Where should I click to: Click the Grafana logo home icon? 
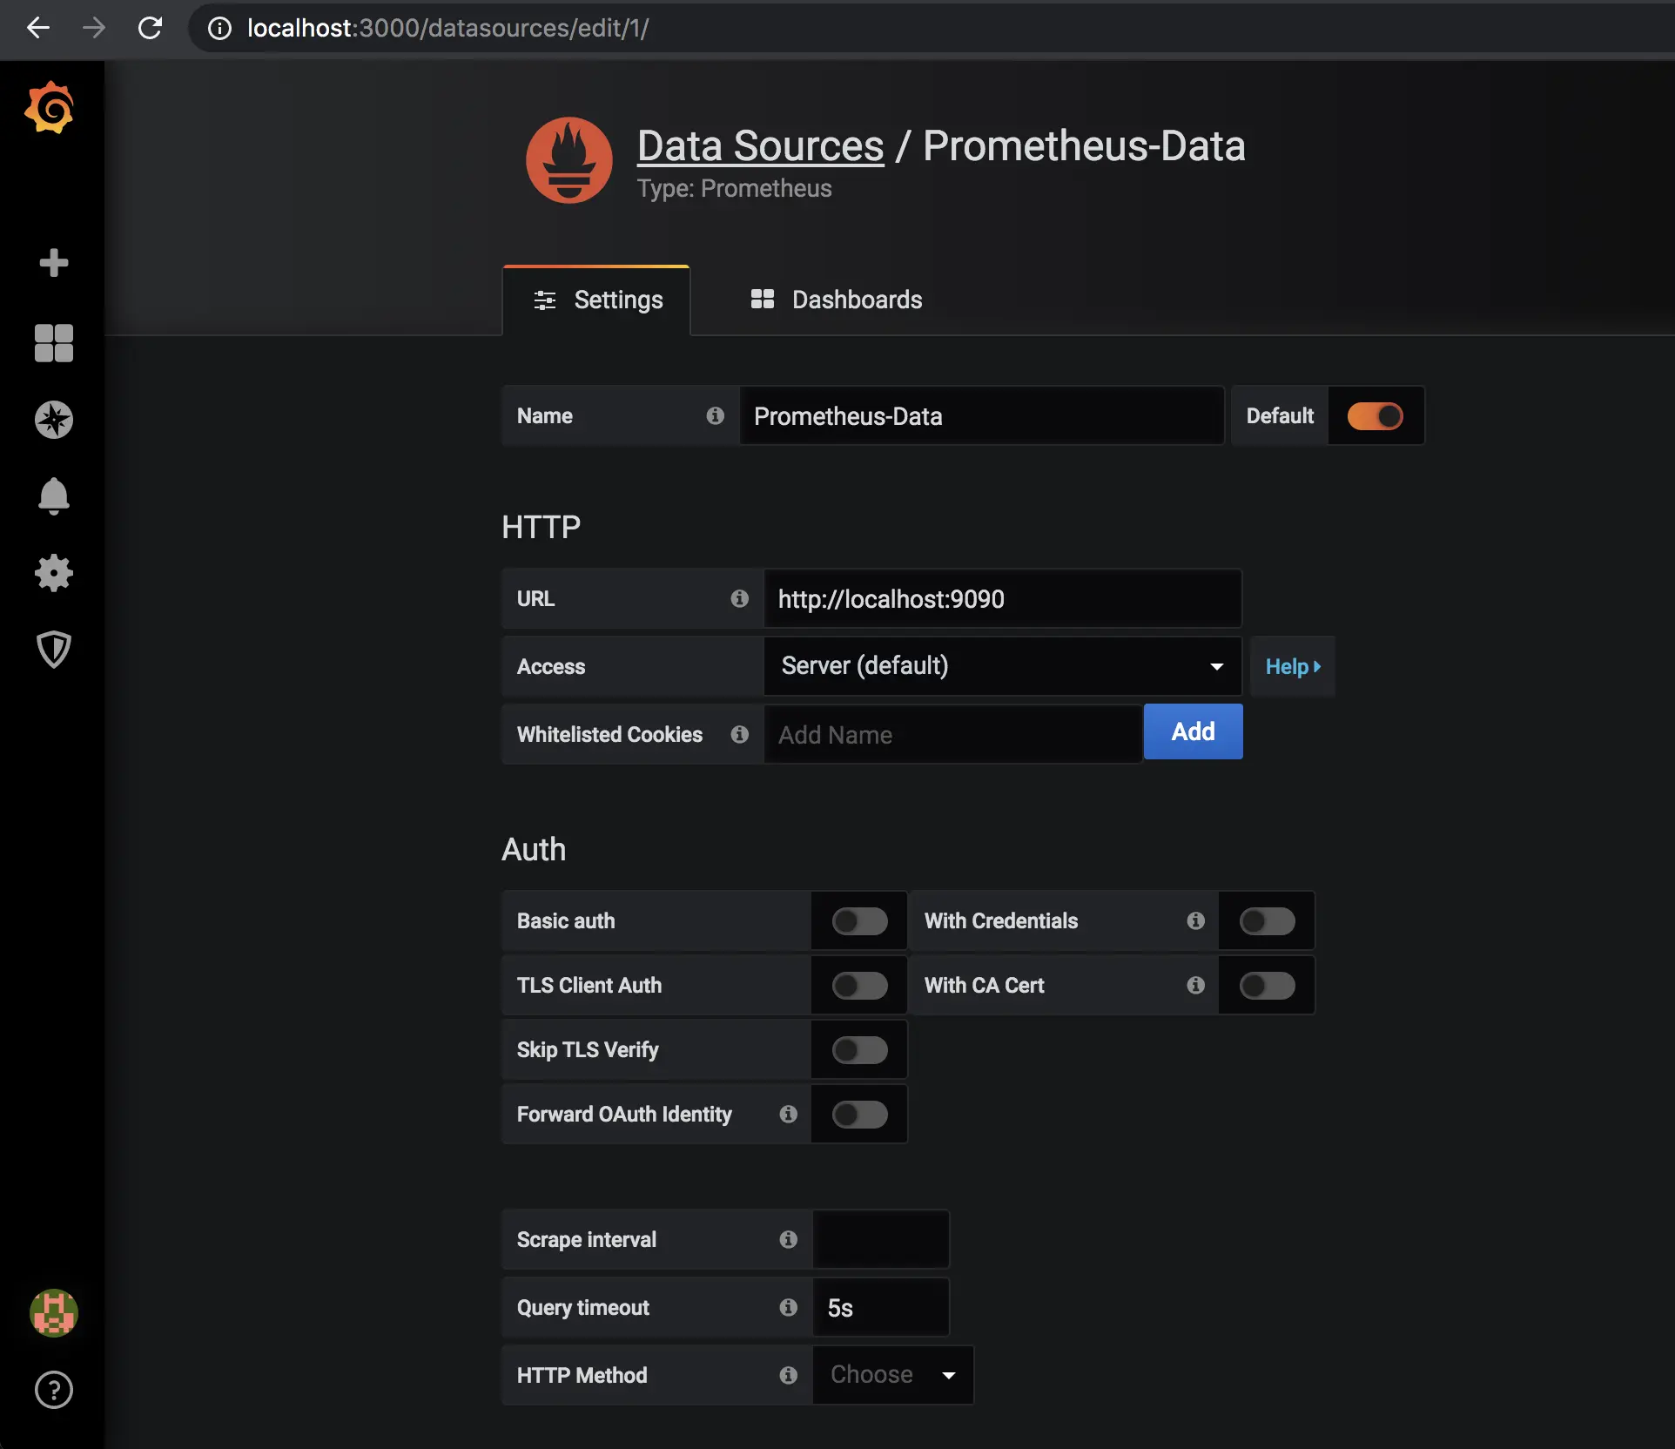[50, 108]
